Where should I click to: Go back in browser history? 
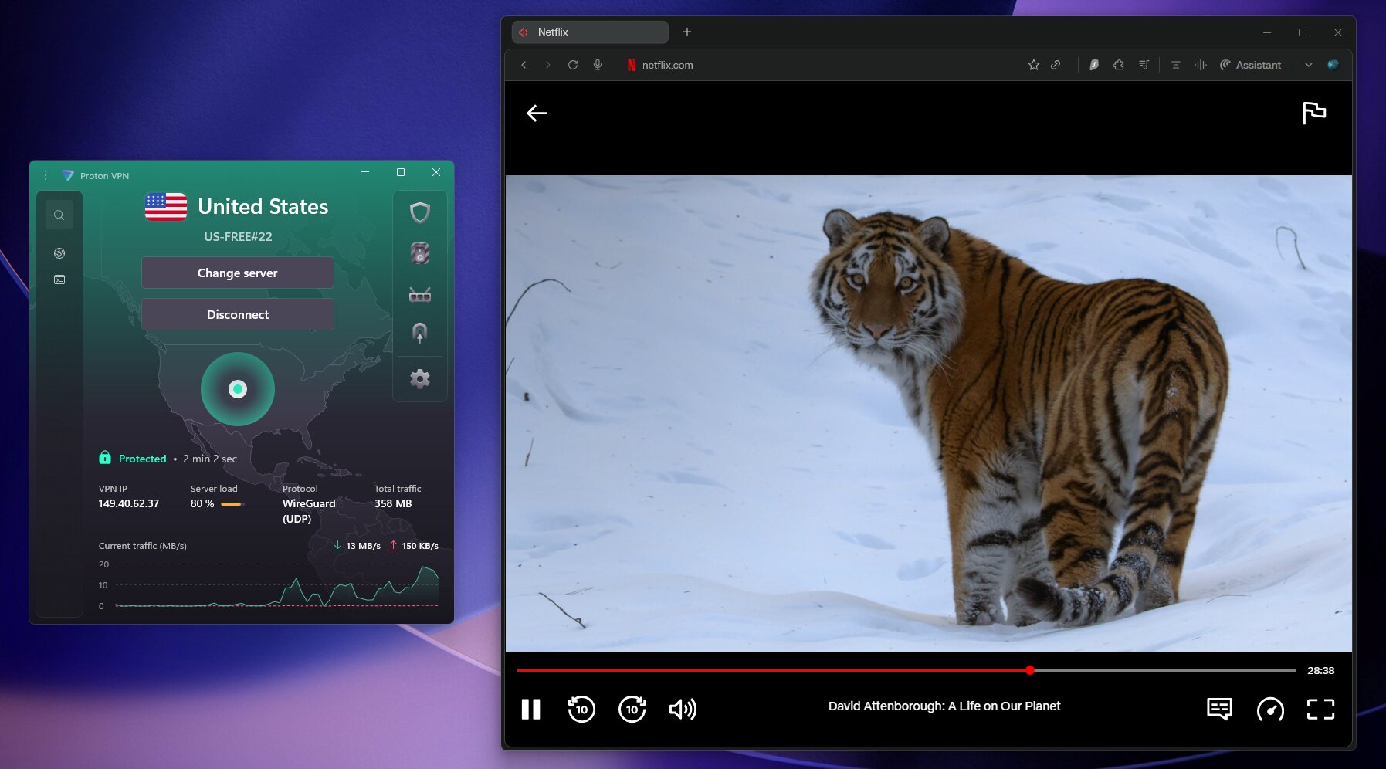point(524,65)
